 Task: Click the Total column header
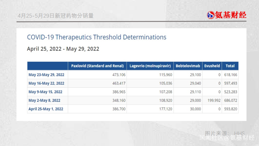coord(230,66)
